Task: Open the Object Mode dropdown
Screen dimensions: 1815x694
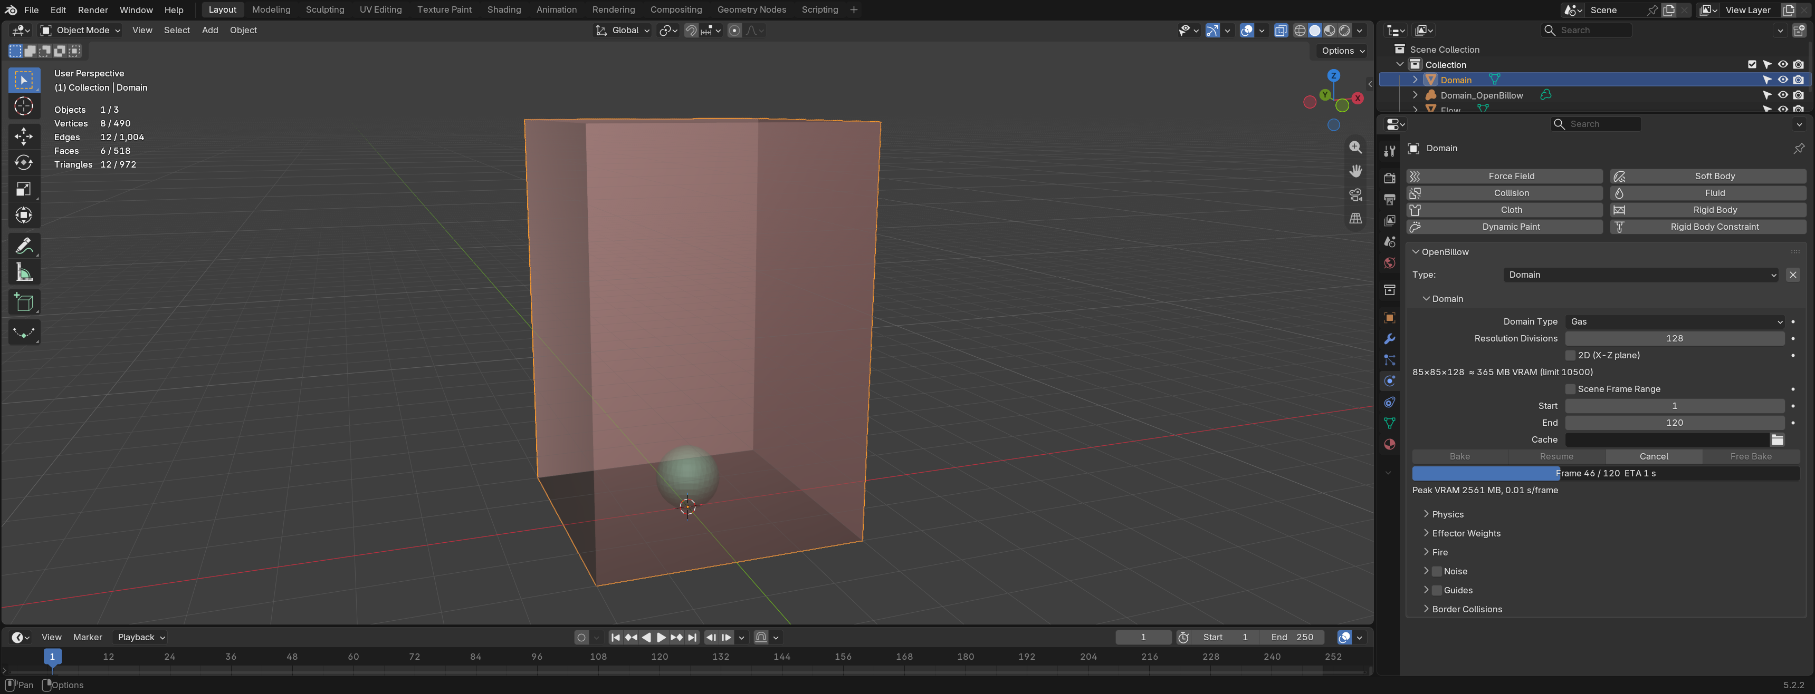Action: (80, 30)
